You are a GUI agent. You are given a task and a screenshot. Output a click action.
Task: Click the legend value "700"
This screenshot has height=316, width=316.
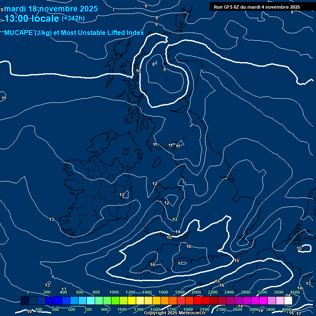(88, 309)
